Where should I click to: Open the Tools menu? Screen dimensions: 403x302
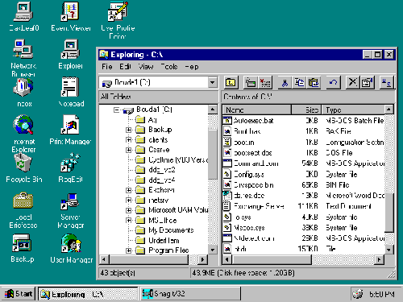[169, 67]
